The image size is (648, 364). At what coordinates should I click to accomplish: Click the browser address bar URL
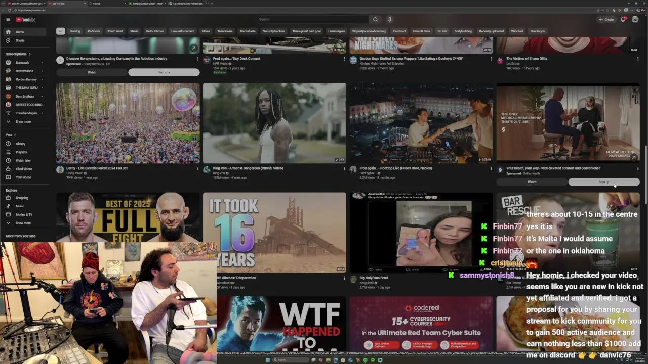(x=31, y=10)
